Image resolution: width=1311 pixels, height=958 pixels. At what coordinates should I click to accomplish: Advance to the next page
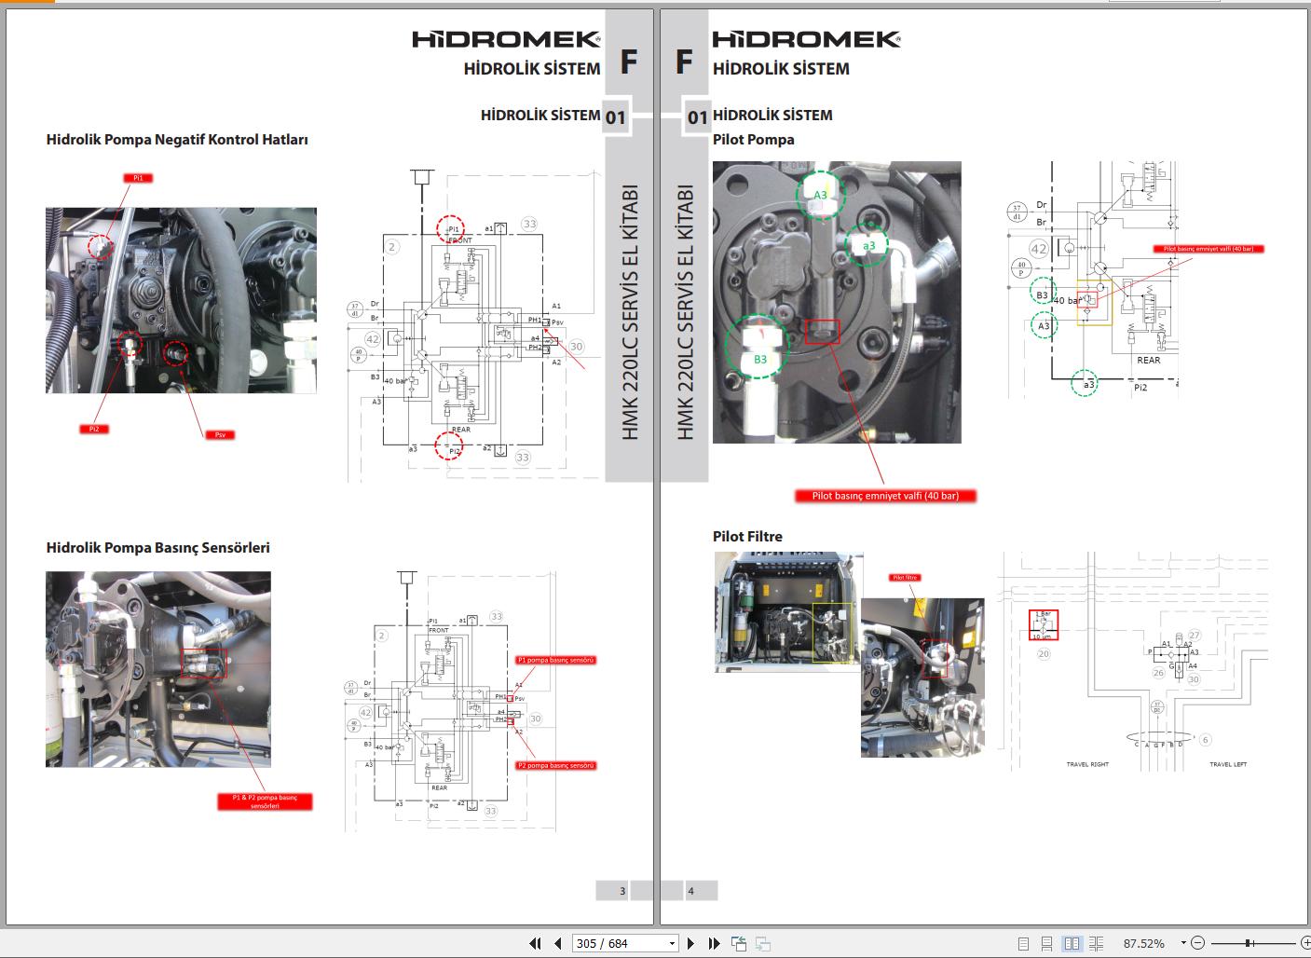[x=690, y=943]
